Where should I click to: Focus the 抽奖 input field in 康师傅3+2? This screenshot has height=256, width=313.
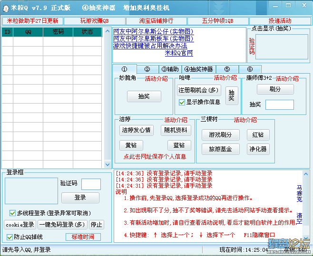280,104
